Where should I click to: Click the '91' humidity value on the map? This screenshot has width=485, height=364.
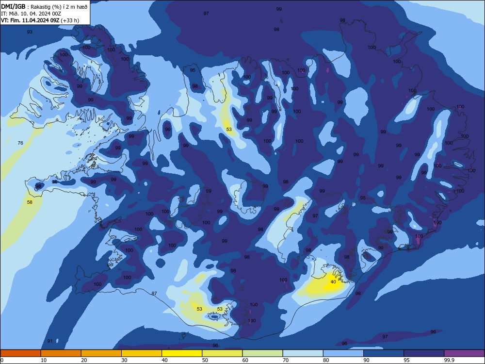pyautogui.click(x=50, y=341)
